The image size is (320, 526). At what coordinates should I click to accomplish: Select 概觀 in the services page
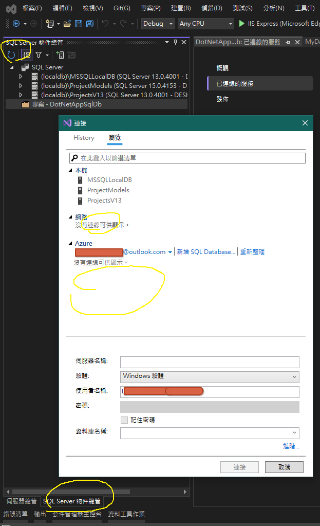(222, 68)
